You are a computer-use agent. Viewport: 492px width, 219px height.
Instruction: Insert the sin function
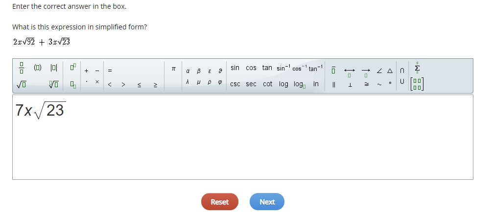(x=234, y=68)
